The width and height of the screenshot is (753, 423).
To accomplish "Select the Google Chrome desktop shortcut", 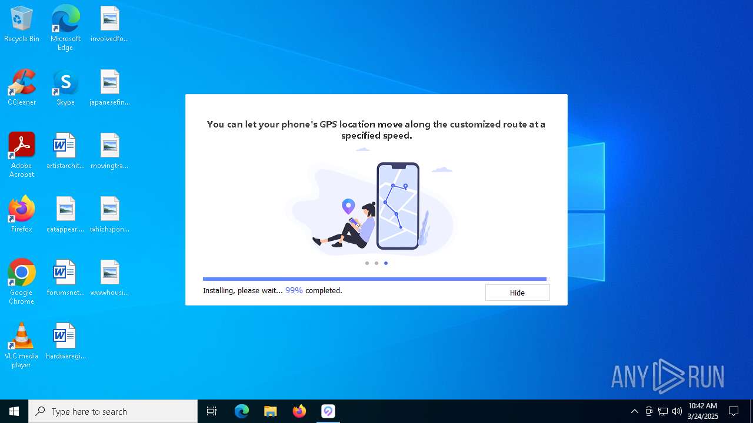I will pyautogui.click(x=22, y=281).
